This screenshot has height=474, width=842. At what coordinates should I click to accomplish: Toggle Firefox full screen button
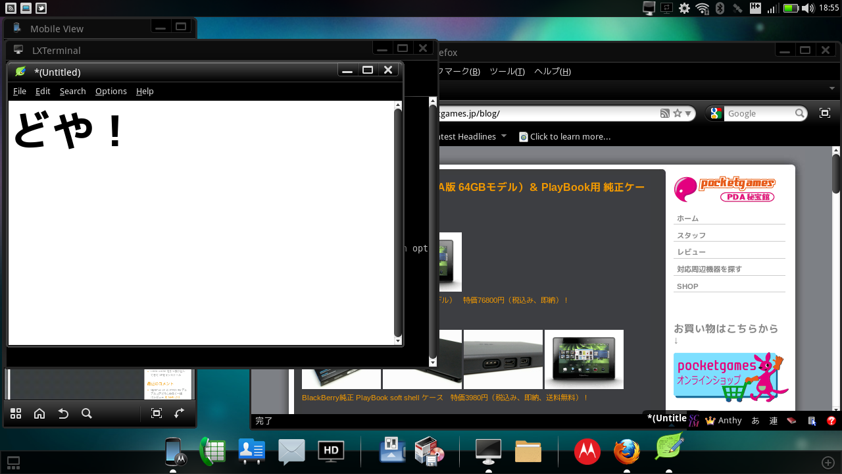825,113
